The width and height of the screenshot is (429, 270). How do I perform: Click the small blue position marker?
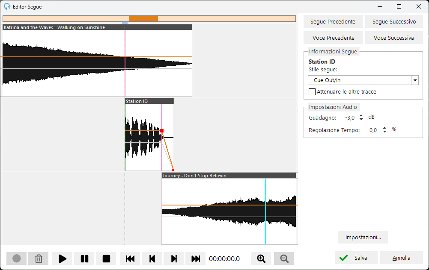tap(125, 23)
